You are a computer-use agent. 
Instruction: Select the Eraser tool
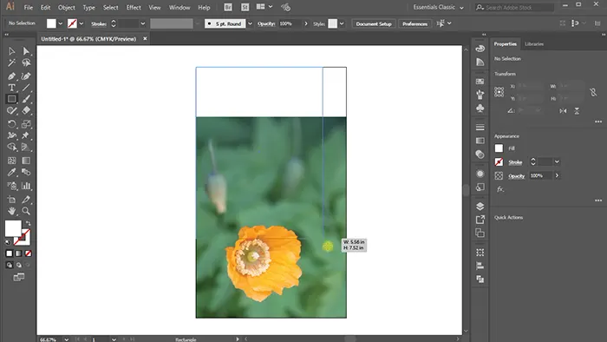26,110
